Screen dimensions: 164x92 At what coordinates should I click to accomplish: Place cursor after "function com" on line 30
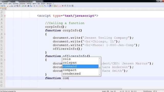pos(69,78)
